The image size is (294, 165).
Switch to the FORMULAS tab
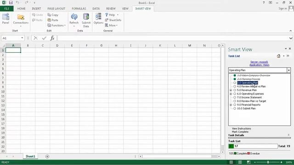pos(79,9)
